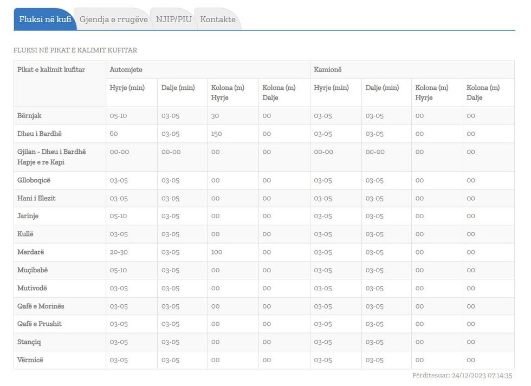Screen dimensions: 531x386
Task: Click the Kamionë column group header
Action: (328, 70)
